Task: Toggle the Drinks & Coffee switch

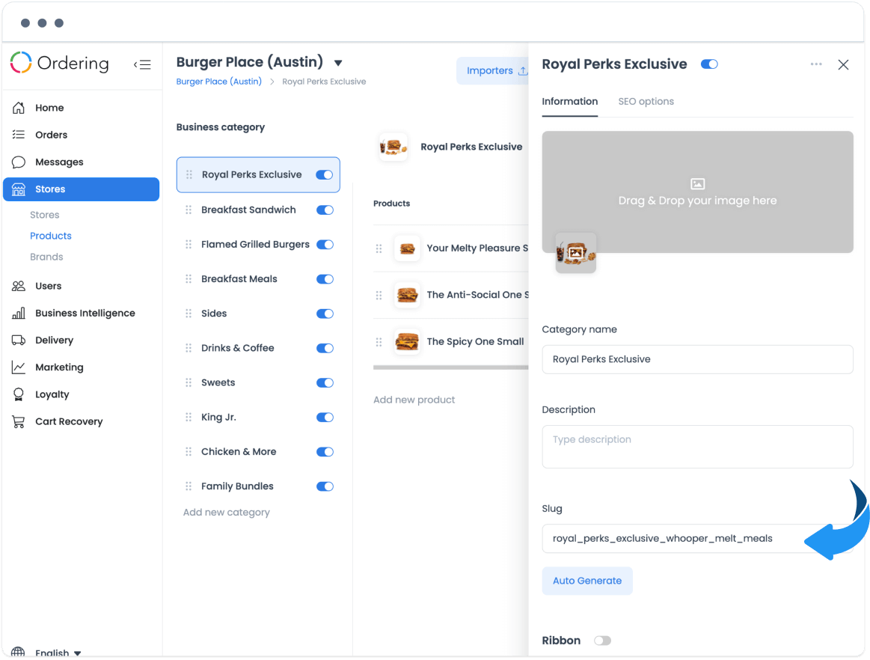Action: pyautogui.click(x=325, y=348)
